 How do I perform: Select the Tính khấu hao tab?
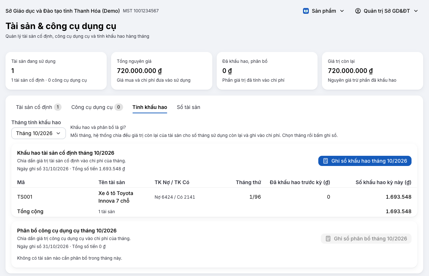click(150, 107)
